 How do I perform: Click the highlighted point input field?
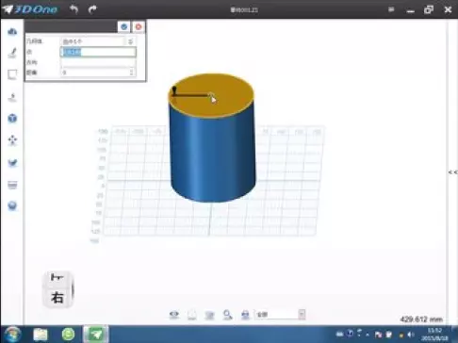tap(98, 52)
